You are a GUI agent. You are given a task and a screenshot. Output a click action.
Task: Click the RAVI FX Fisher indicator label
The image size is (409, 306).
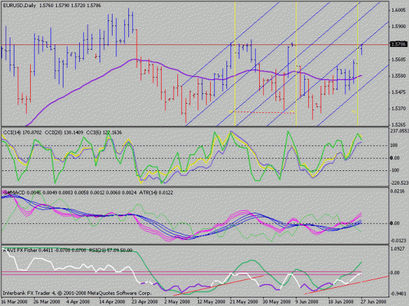tap(44, 251)
